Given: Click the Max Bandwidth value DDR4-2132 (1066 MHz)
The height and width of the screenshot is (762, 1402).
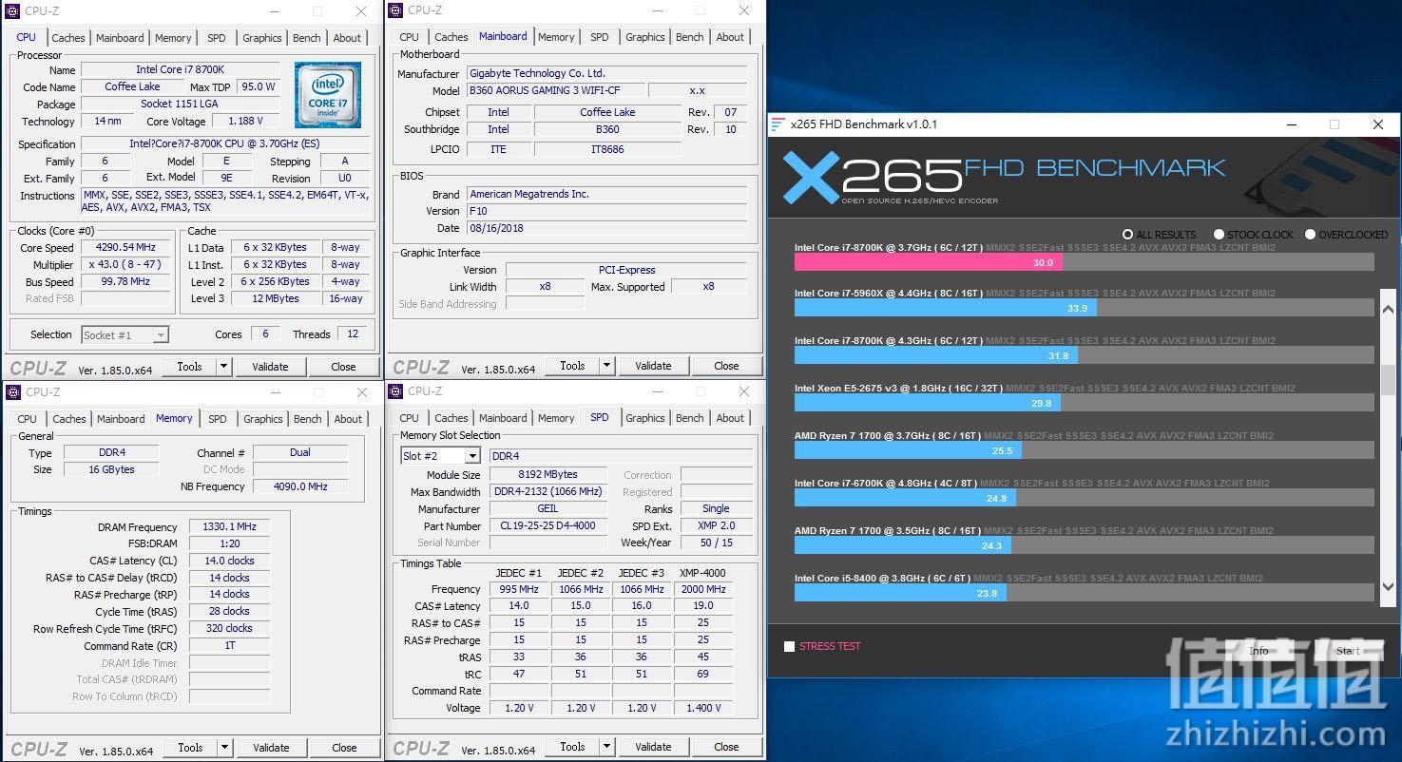Looking at the screenshot, I should 548,491.
